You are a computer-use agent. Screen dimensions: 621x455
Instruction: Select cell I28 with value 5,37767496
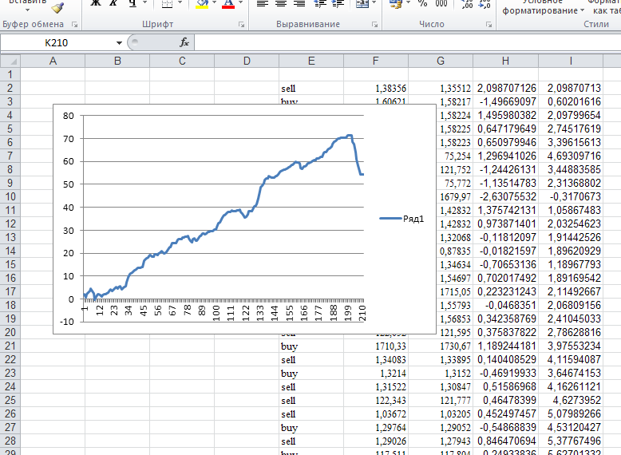(571, 441)
